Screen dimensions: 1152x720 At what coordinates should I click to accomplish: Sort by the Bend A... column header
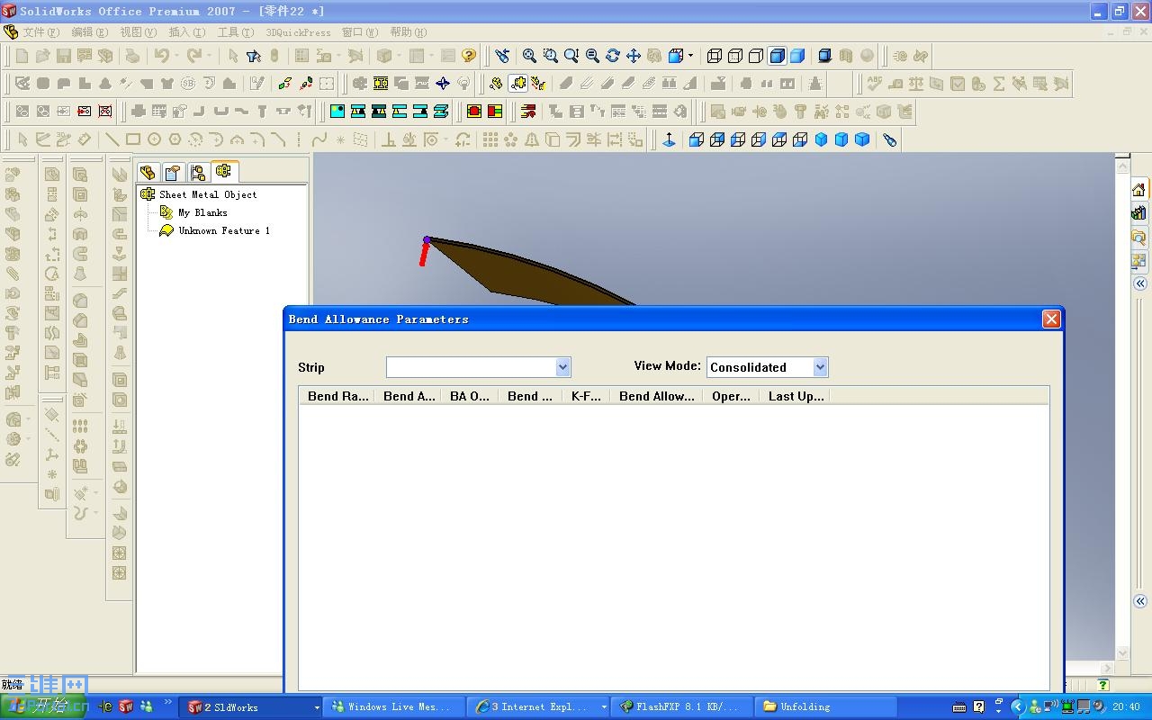coord(409,396)
